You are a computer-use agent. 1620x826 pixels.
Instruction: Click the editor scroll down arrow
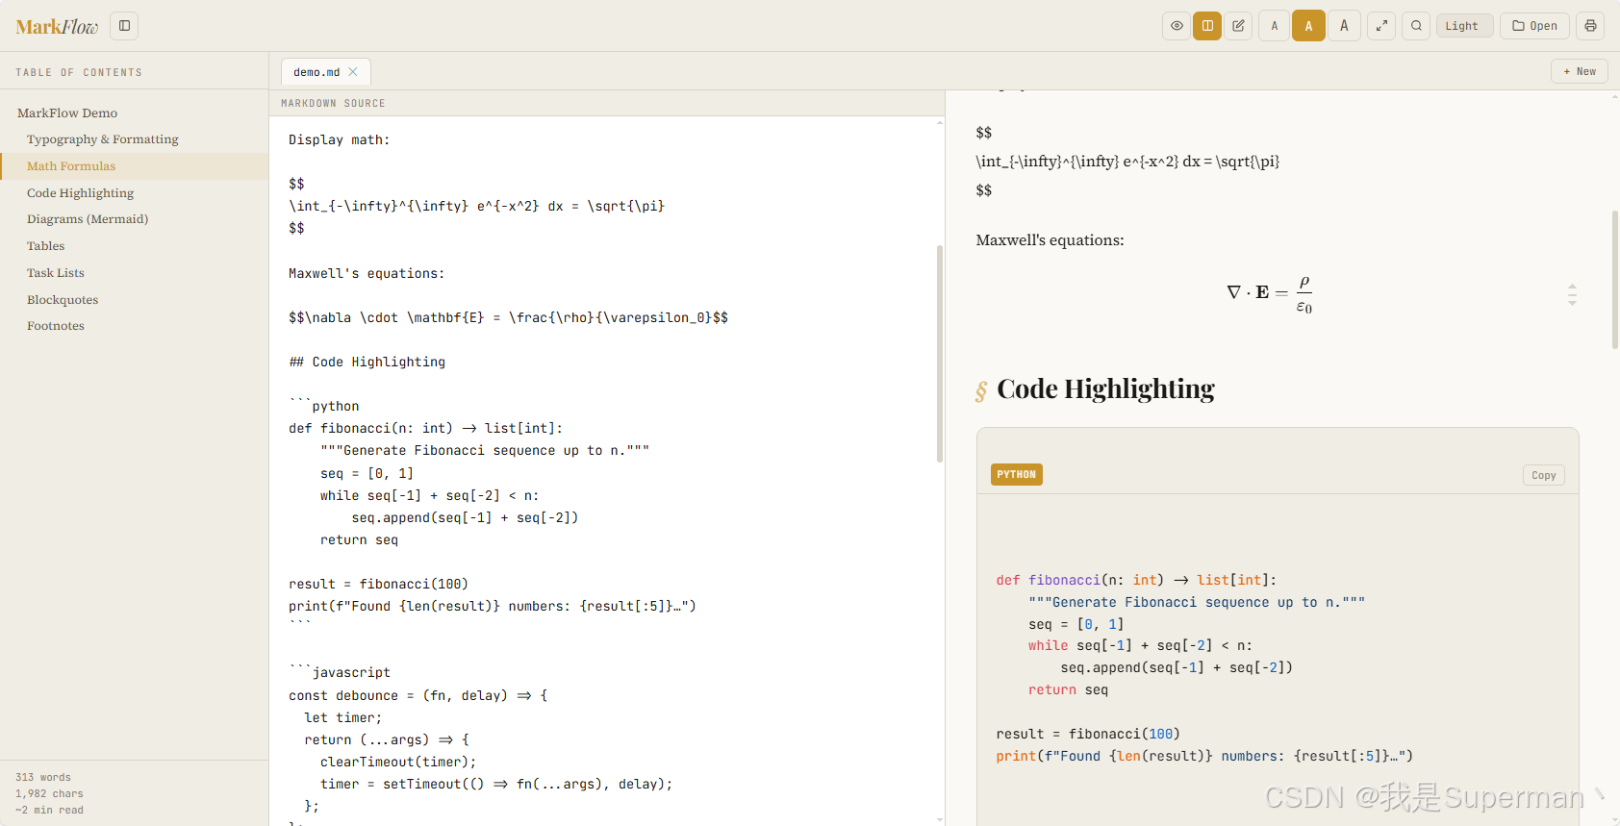[940, 819]
